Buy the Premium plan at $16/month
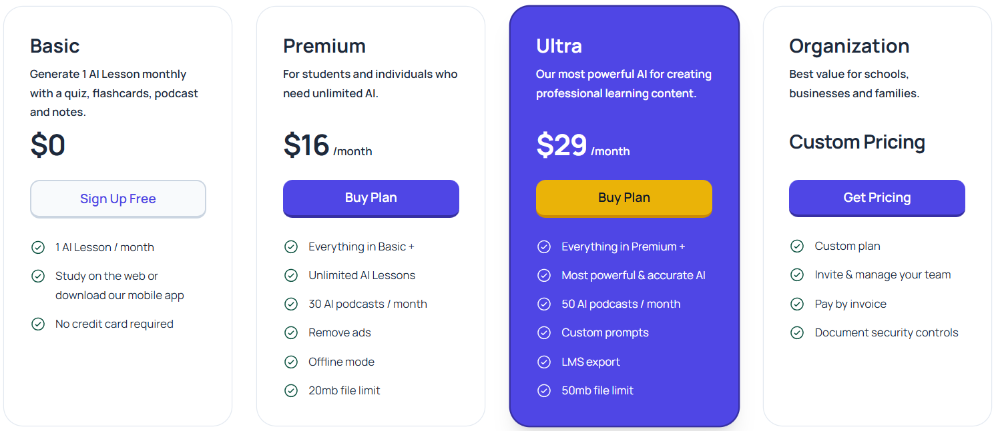The height and width of the screenshot is (431, 994). click(371, 198)
